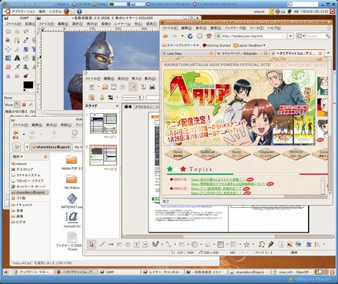Click GIMP's black foreground color swatch
This screenshot has height=284, width=338.
(x=28, y=85)
